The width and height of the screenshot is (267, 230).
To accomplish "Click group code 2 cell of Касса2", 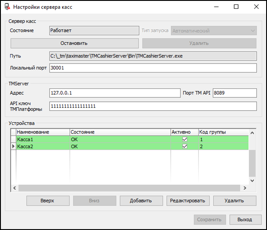I will [224, 146].
